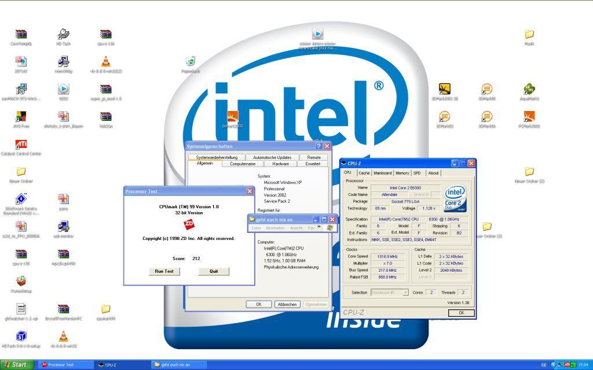Click the help question mark in Systemeigenschaften

pyautogui.click(x=319, y=146)
